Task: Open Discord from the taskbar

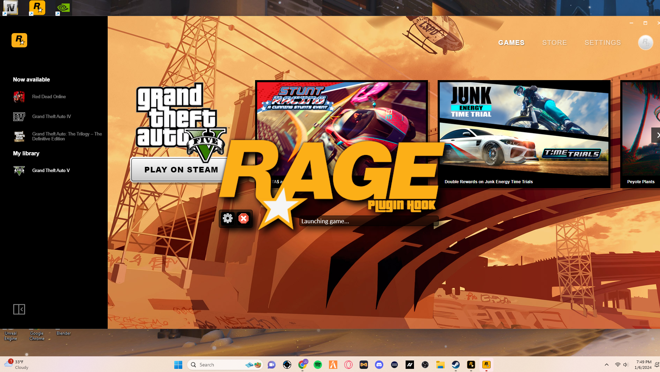Action: (379, 365)
